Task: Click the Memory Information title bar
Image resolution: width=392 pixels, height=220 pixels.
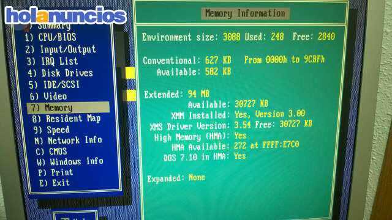Action: point(245,13)
